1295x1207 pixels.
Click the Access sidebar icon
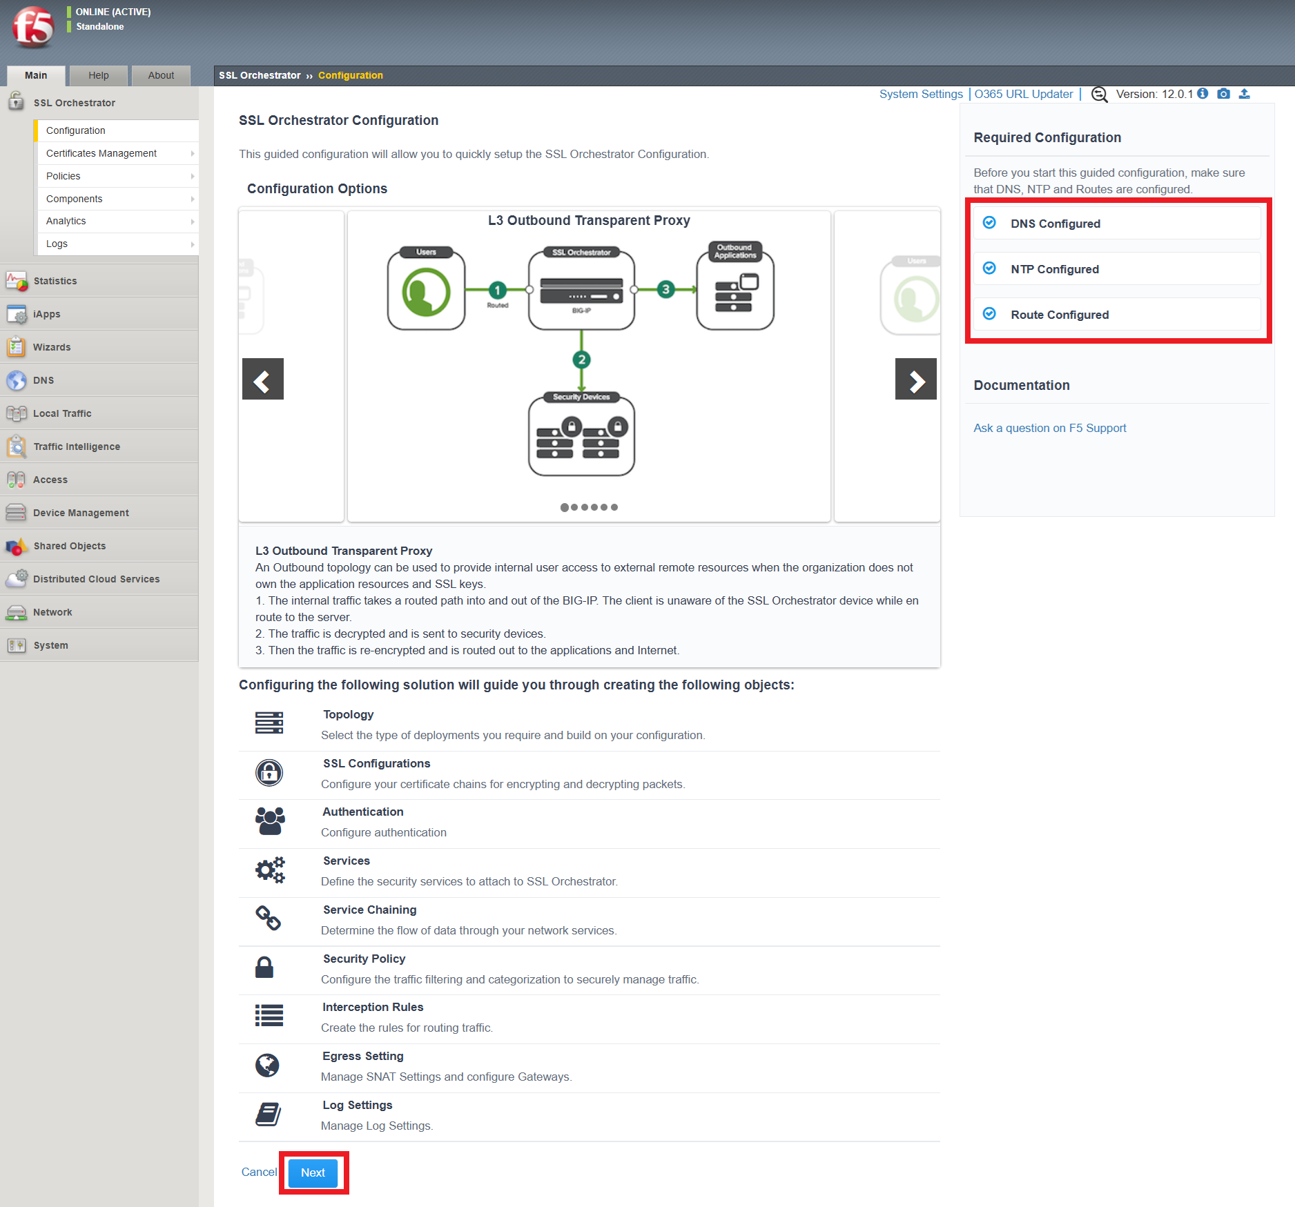(x=17, y=480)
